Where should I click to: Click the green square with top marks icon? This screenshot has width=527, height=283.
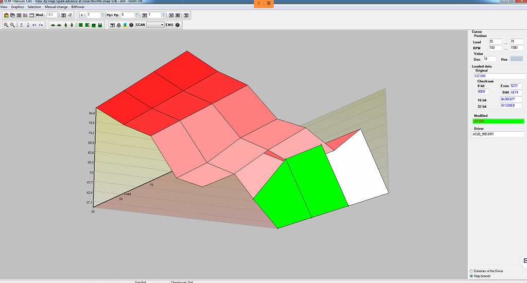pyautogui.click(x=100, y=25)
